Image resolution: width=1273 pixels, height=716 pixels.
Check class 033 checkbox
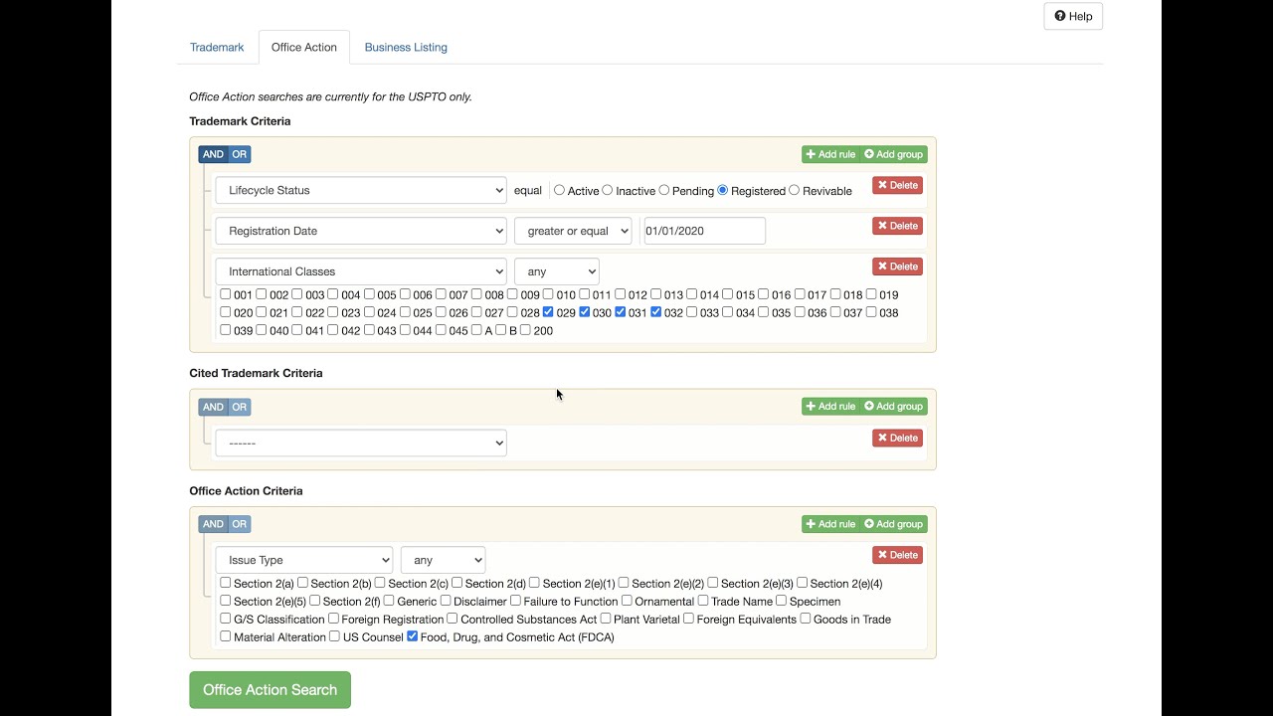691,312
